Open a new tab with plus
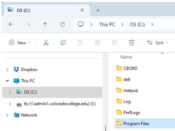175x131 pixels. click(x=98, y=11)
